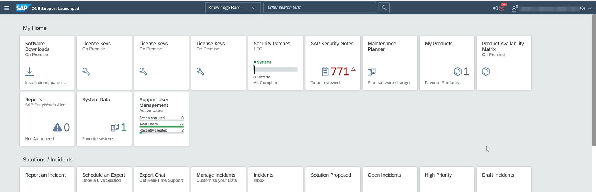Open the Manage Incidents tile
Image resolution: width=596 pixels, height=192 pixels.
pyautogui.click(x=218, y=179)
